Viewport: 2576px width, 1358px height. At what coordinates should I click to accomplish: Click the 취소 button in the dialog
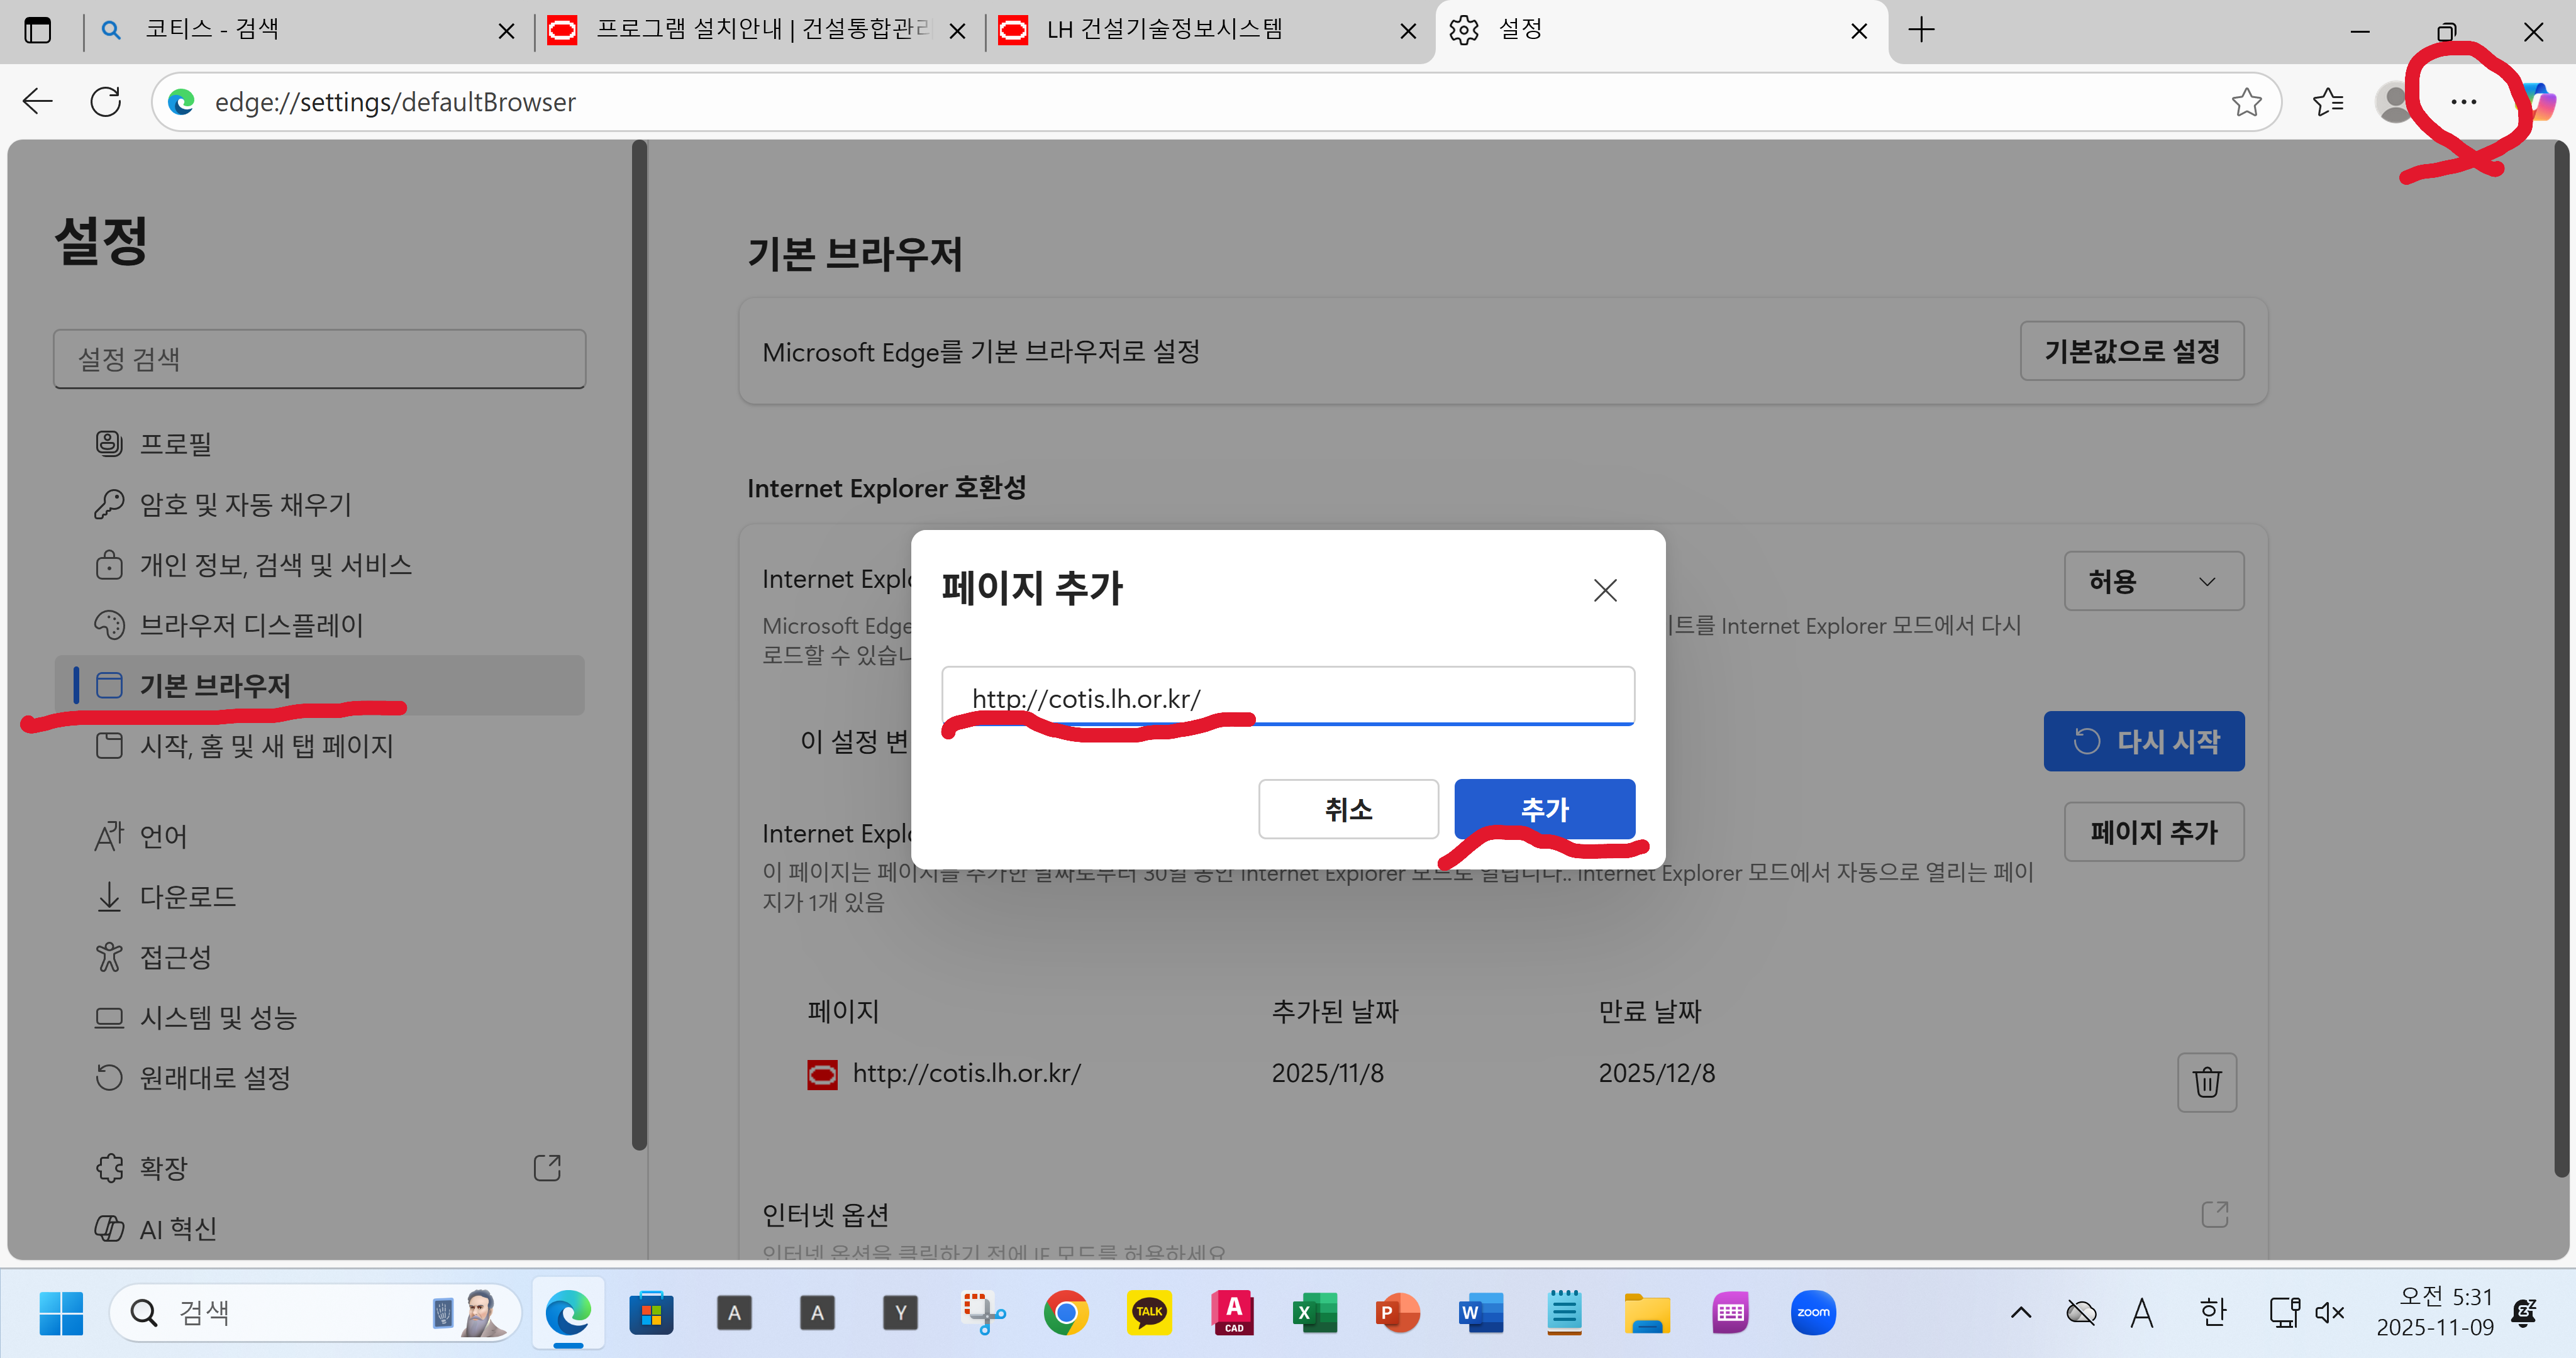pos(1347,808)
